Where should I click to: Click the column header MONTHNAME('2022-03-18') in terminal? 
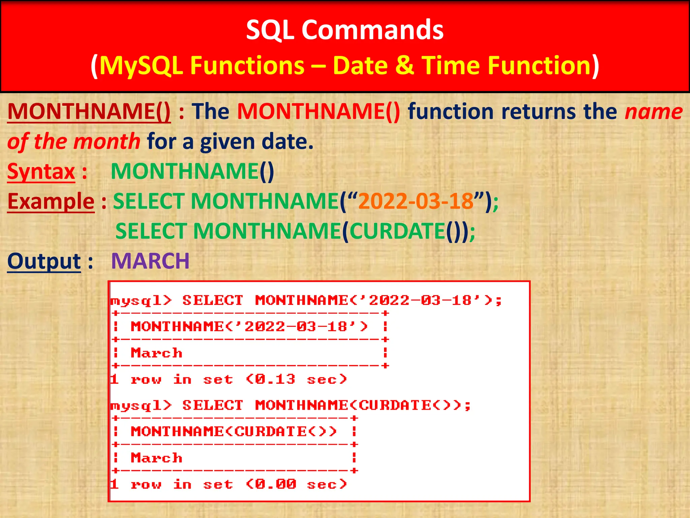point(249,326)
